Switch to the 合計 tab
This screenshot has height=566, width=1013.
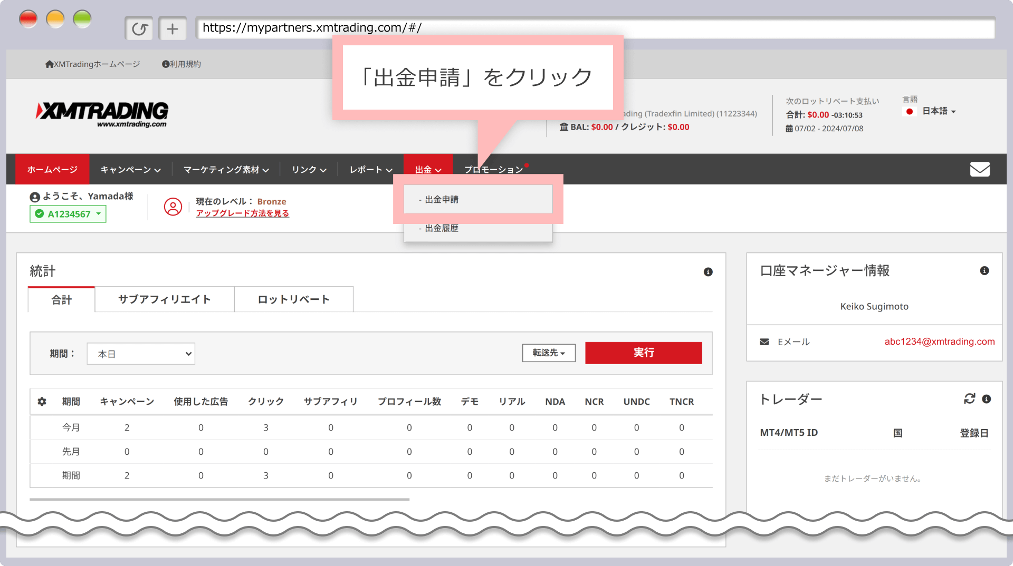[61, 299]
